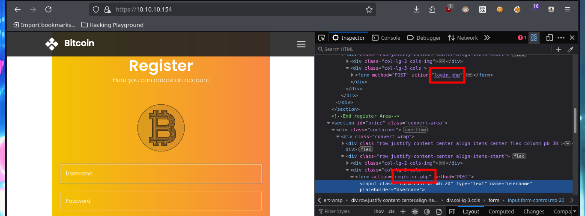Open the Layout sidebar tab
The height and width of the screenshot is (216, 585).
click(x=471, y=211)
